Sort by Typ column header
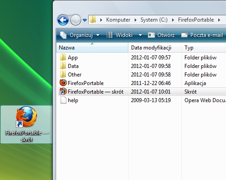Screen dimensions: 226x180 204,48
